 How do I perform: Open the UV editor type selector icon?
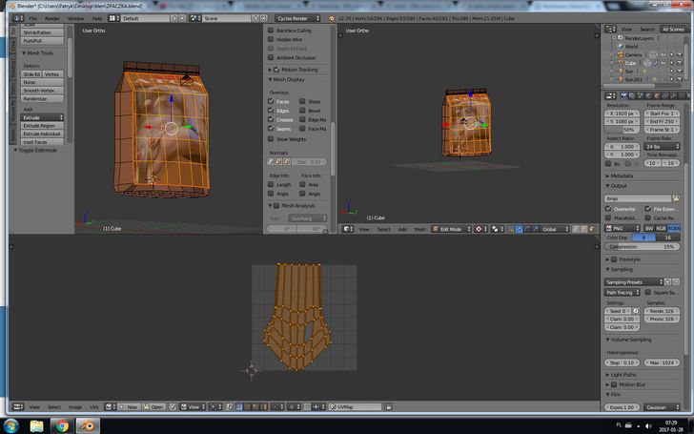tap(18, 406)
